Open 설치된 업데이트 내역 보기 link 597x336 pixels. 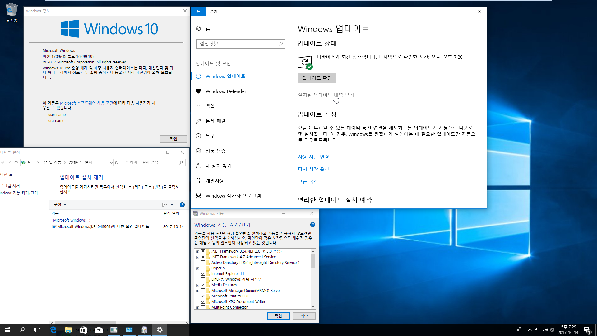326,95
